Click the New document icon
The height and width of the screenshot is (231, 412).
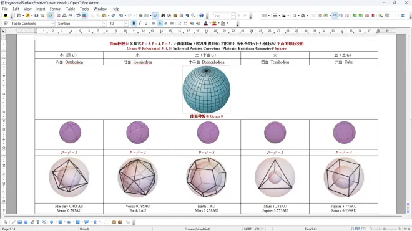click(x=19, y=16)
